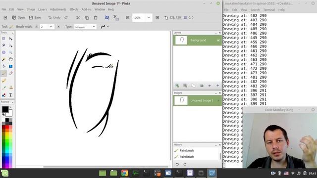Select the Recolor tool
This screenshot has height=178, width=317.
click(x=3, y=95)
